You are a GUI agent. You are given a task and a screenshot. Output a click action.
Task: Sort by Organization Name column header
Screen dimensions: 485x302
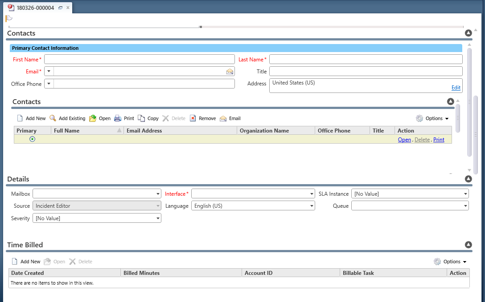276,130
